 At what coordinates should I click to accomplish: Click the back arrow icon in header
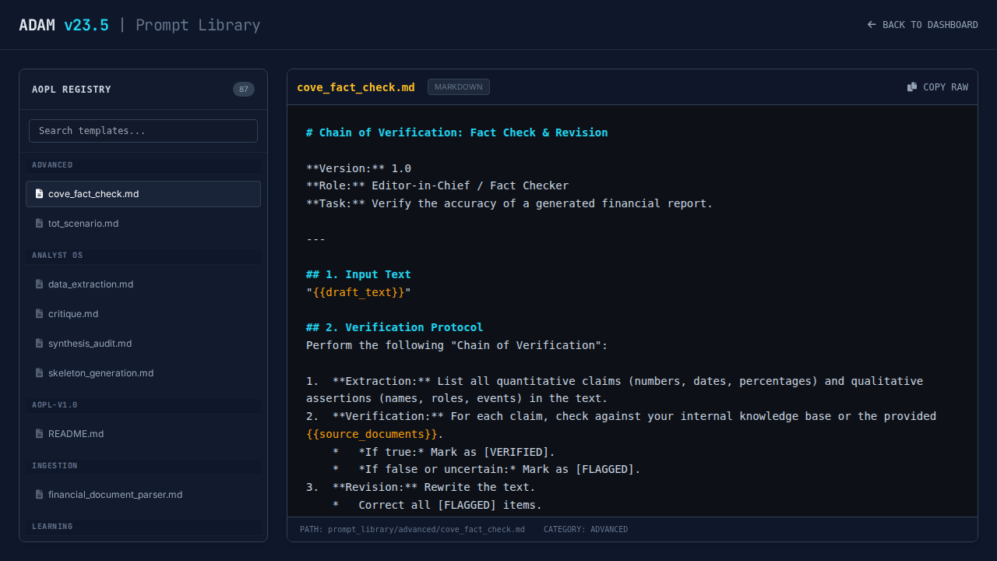pos(872,25)
